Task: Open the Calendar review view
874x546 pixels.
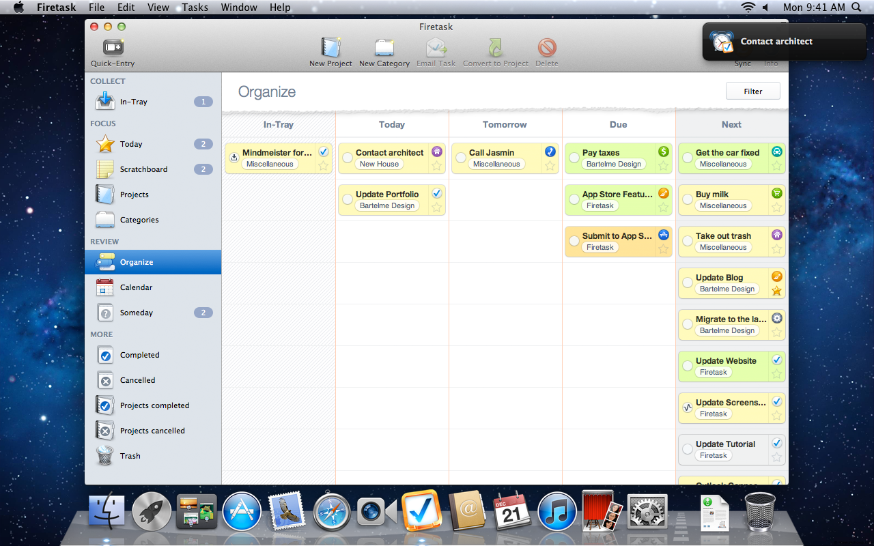Action: click(136, 287)
